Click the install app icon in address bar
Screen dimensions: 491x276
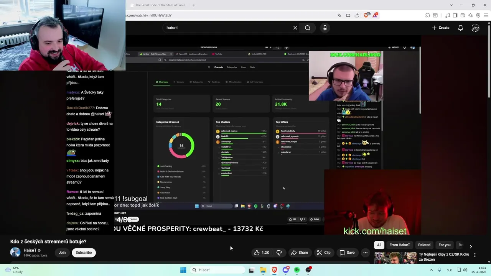pyautogui.click(x=348, y=15)
